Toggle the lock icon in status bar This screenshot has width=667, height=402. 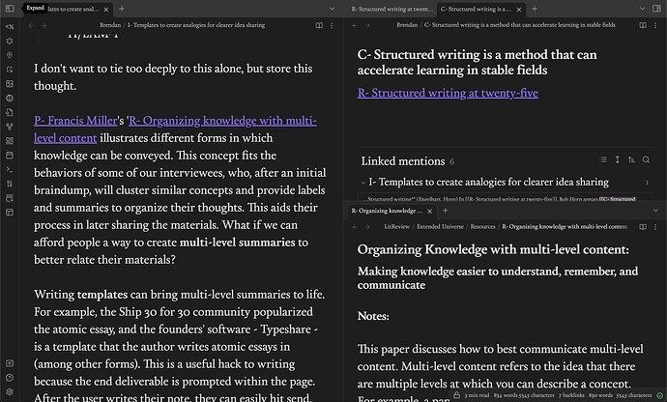click(456, 395)
